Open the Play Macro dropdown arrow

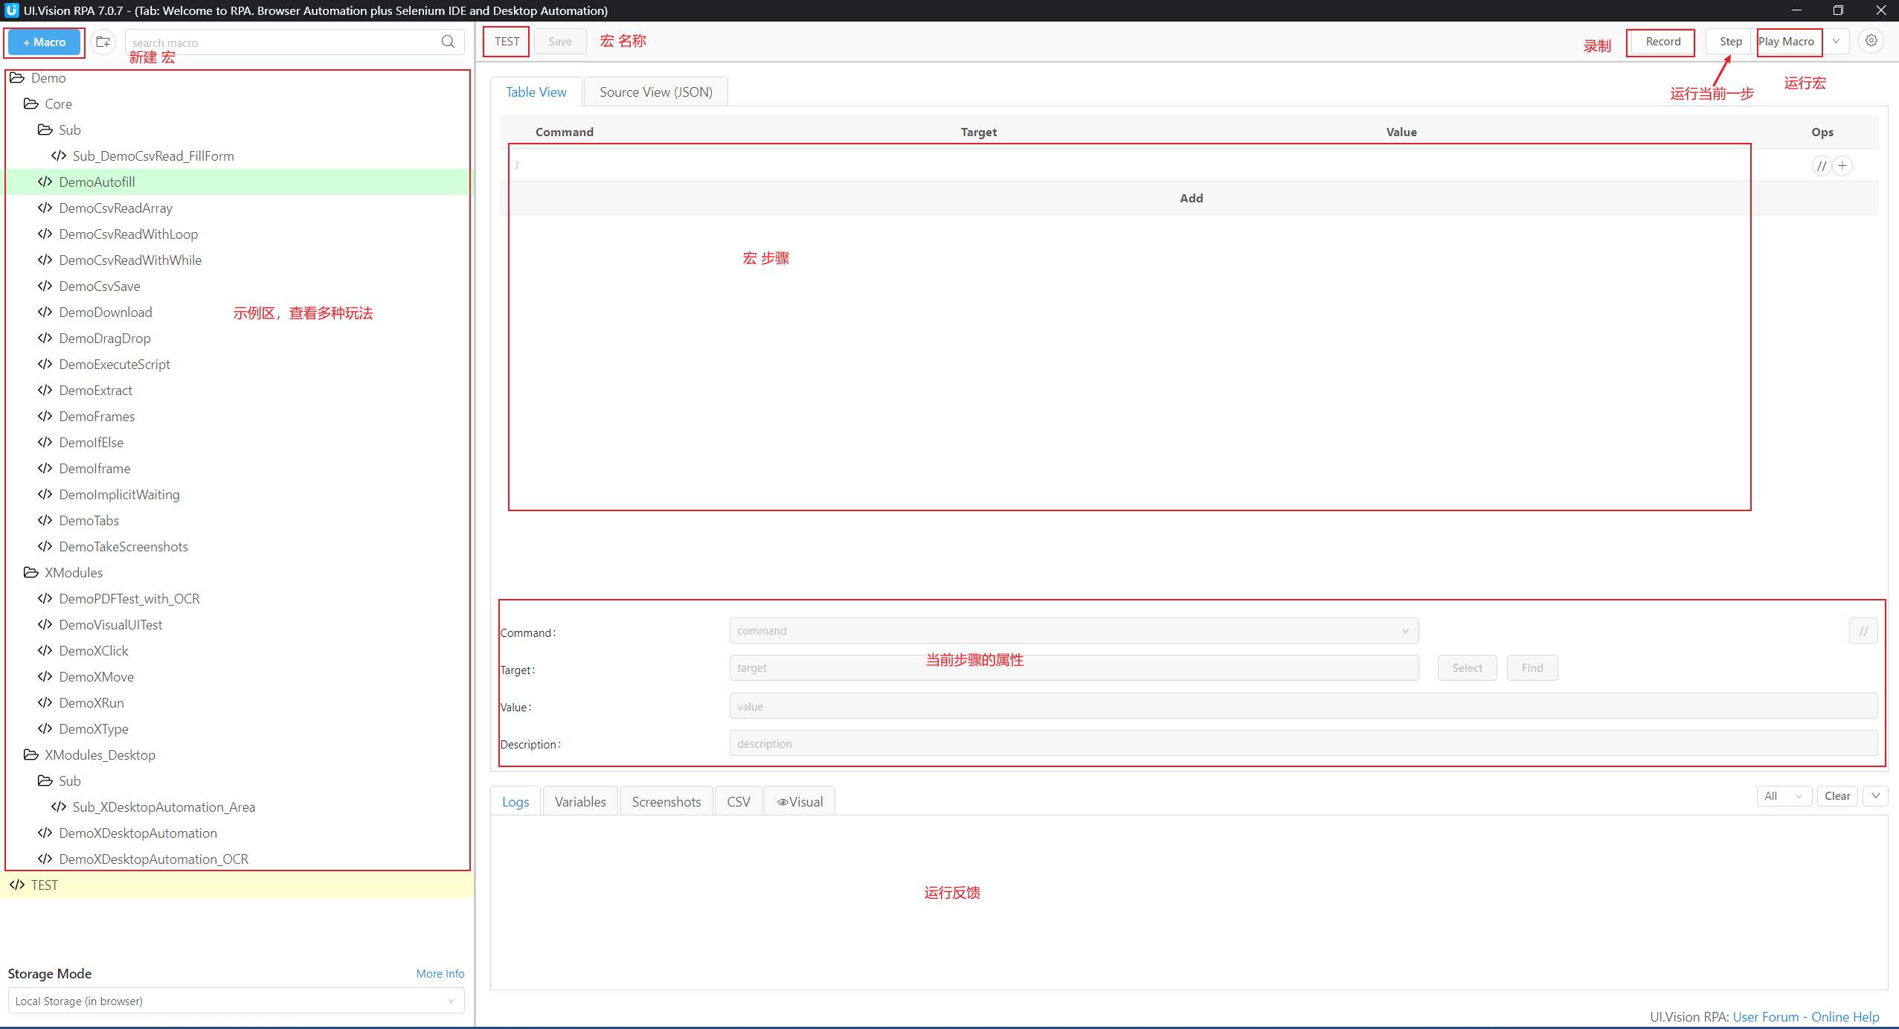(x=1836, y=42)
